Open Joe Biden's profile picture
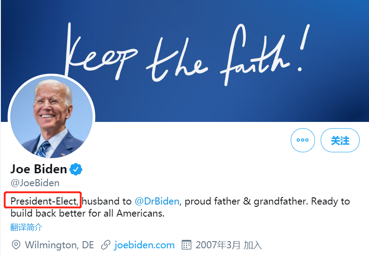This screenshot has height=255, width=369. click(x=51, y=117)
